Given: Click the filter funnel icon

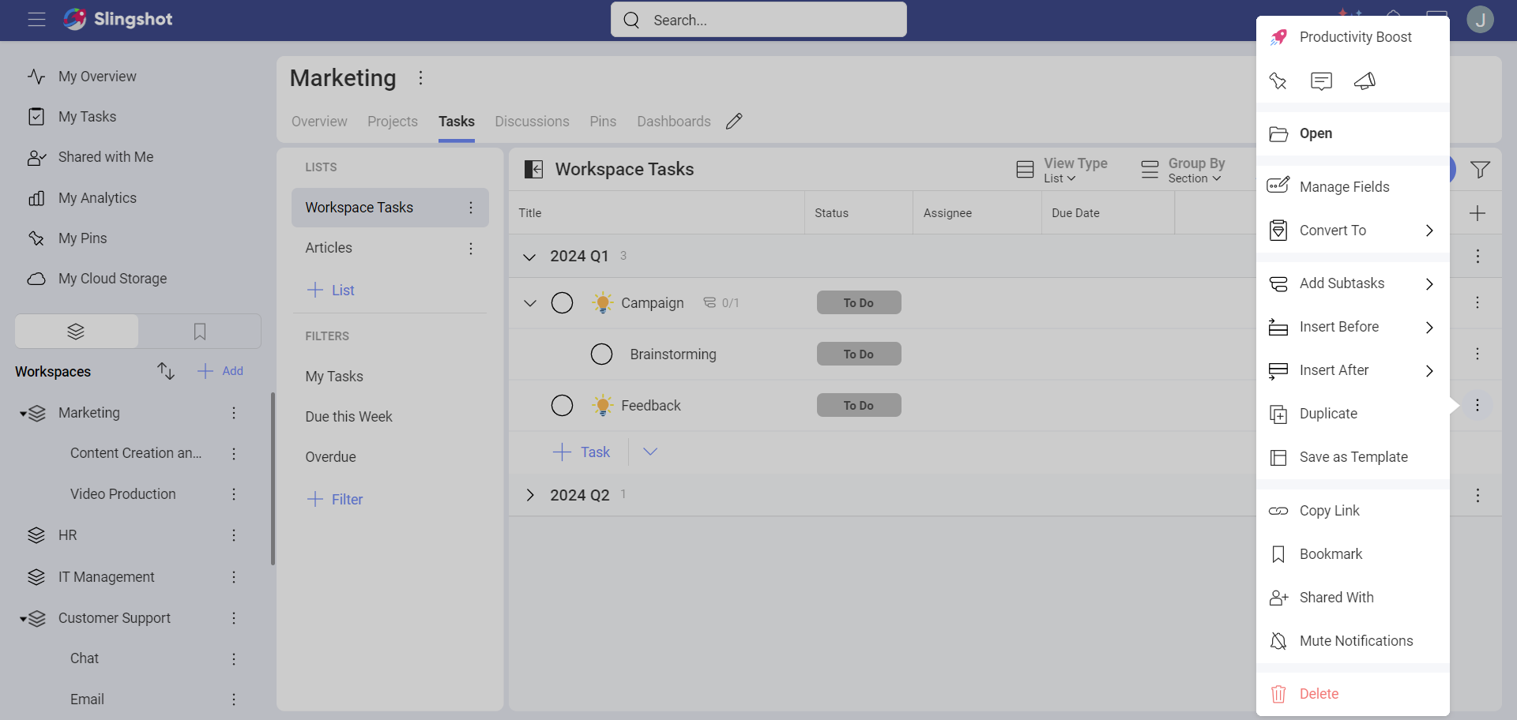Looking at the screenshot, I should 1480,169.
